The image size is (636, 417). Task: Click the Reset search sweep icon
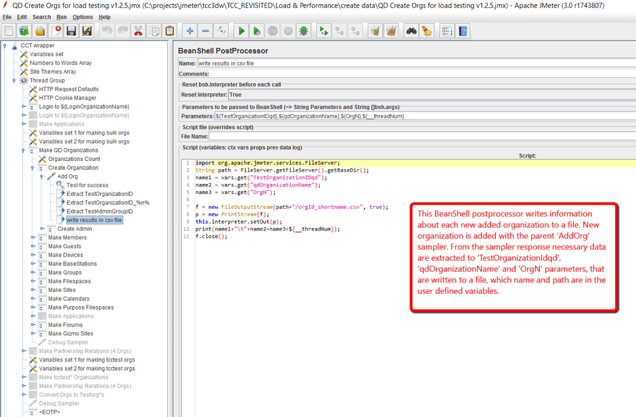click(x=427, y=31)
